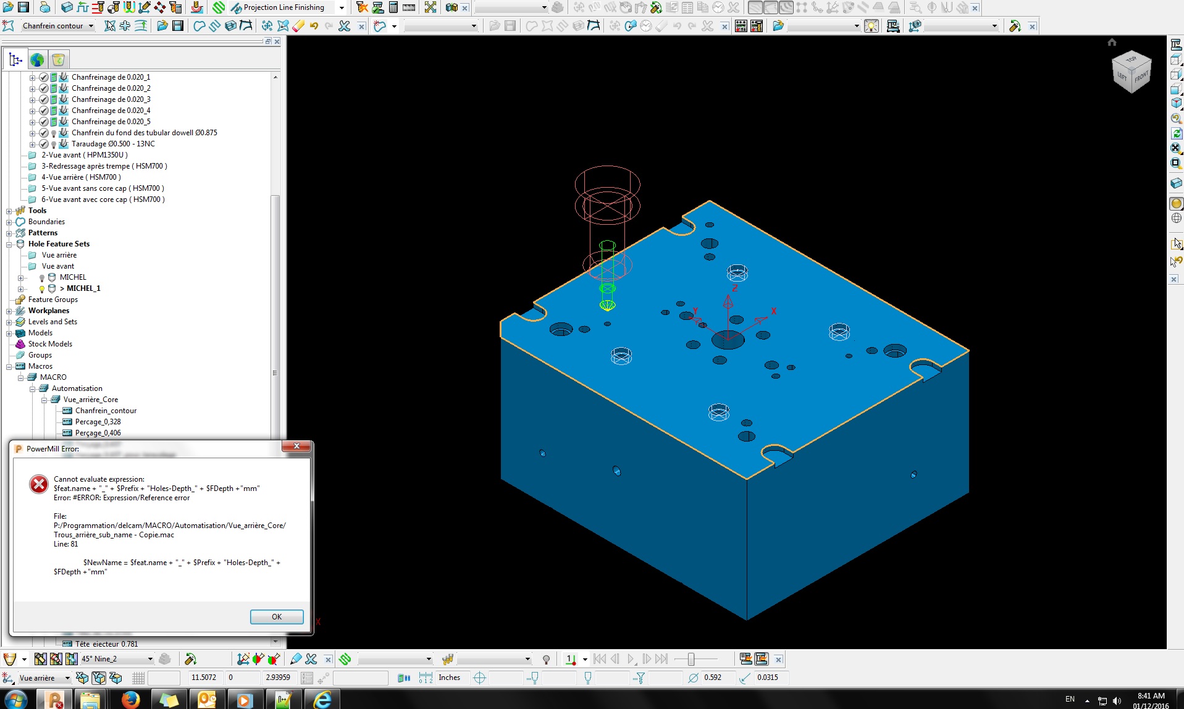The height and width of the screenshot is (709, 1184).
Task: Open the 45° Nine_2 tool dropdown
Action: tap(150, 659)
